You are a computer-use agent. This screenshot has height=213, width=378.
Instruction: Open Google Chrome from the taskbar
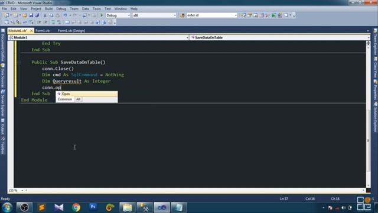tap(76, 208)
